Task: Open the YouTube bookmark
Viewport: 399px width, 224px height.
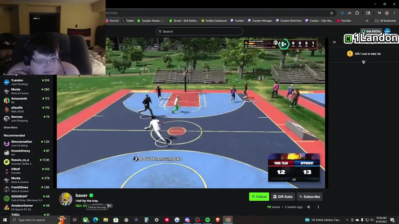Action: [344, 21]
